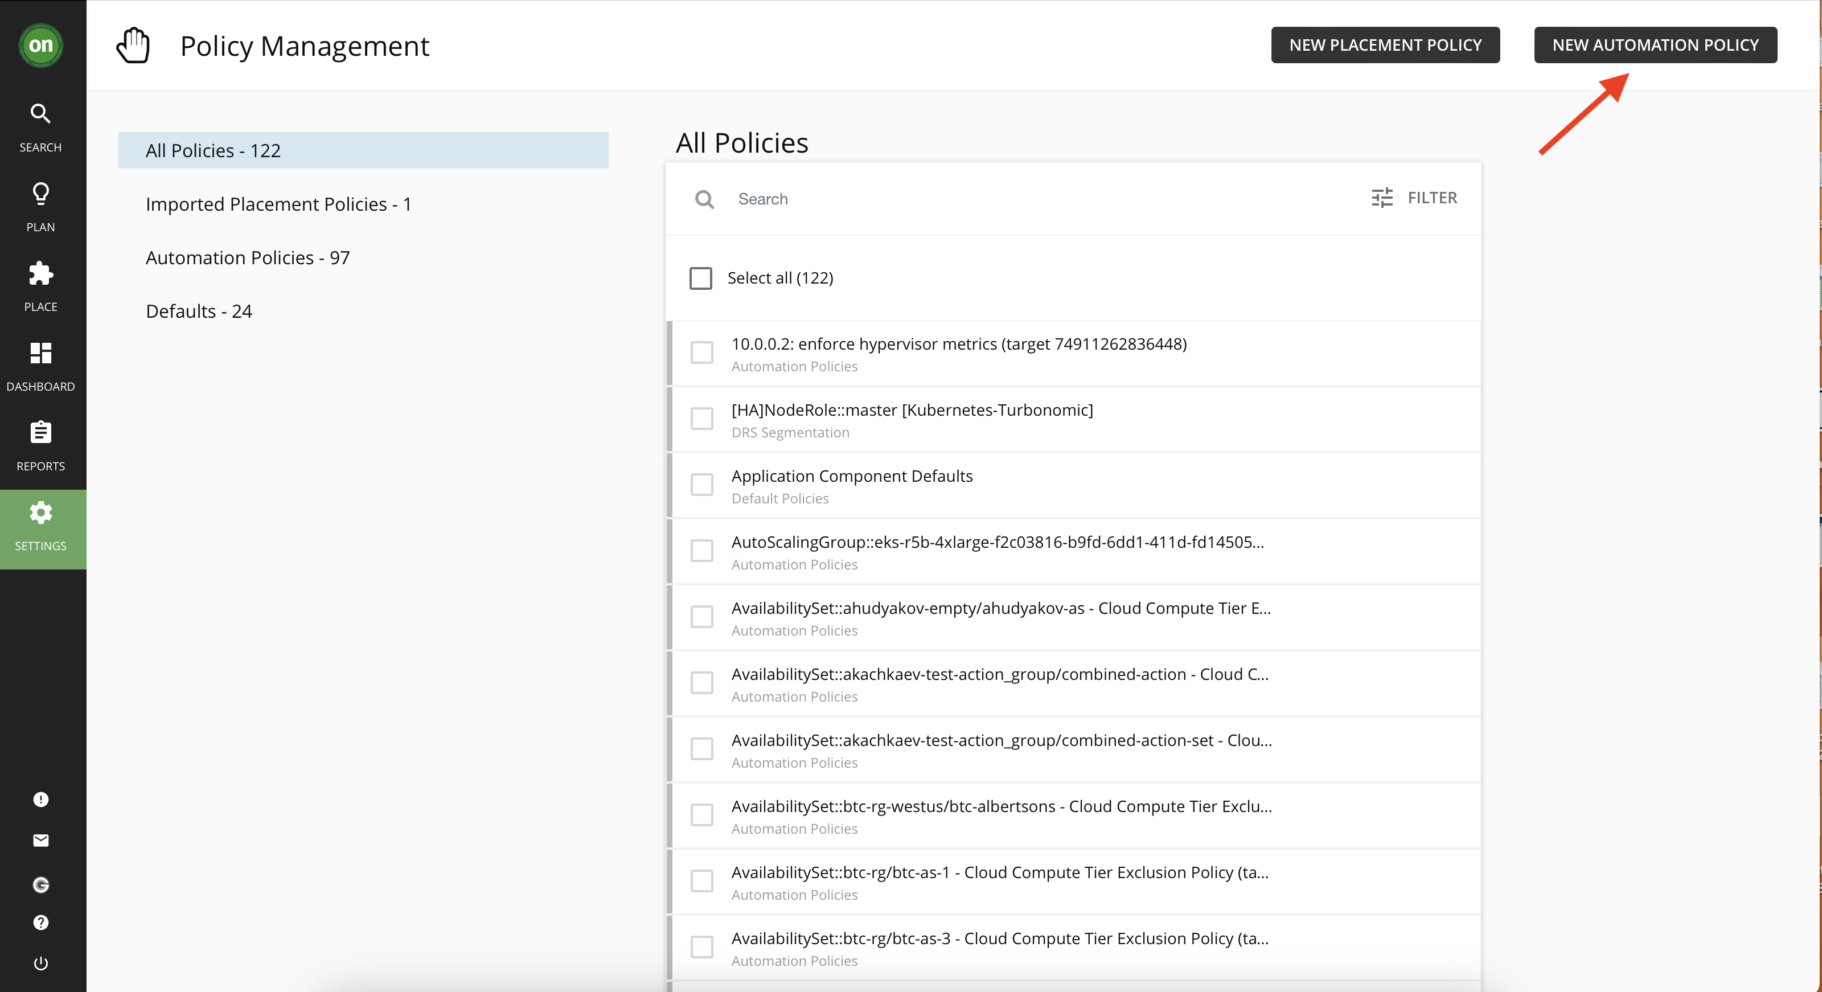Click the mail envelope icon
Image resolution: width=1822 pixels, height=992 pixels.
[41, 840]
